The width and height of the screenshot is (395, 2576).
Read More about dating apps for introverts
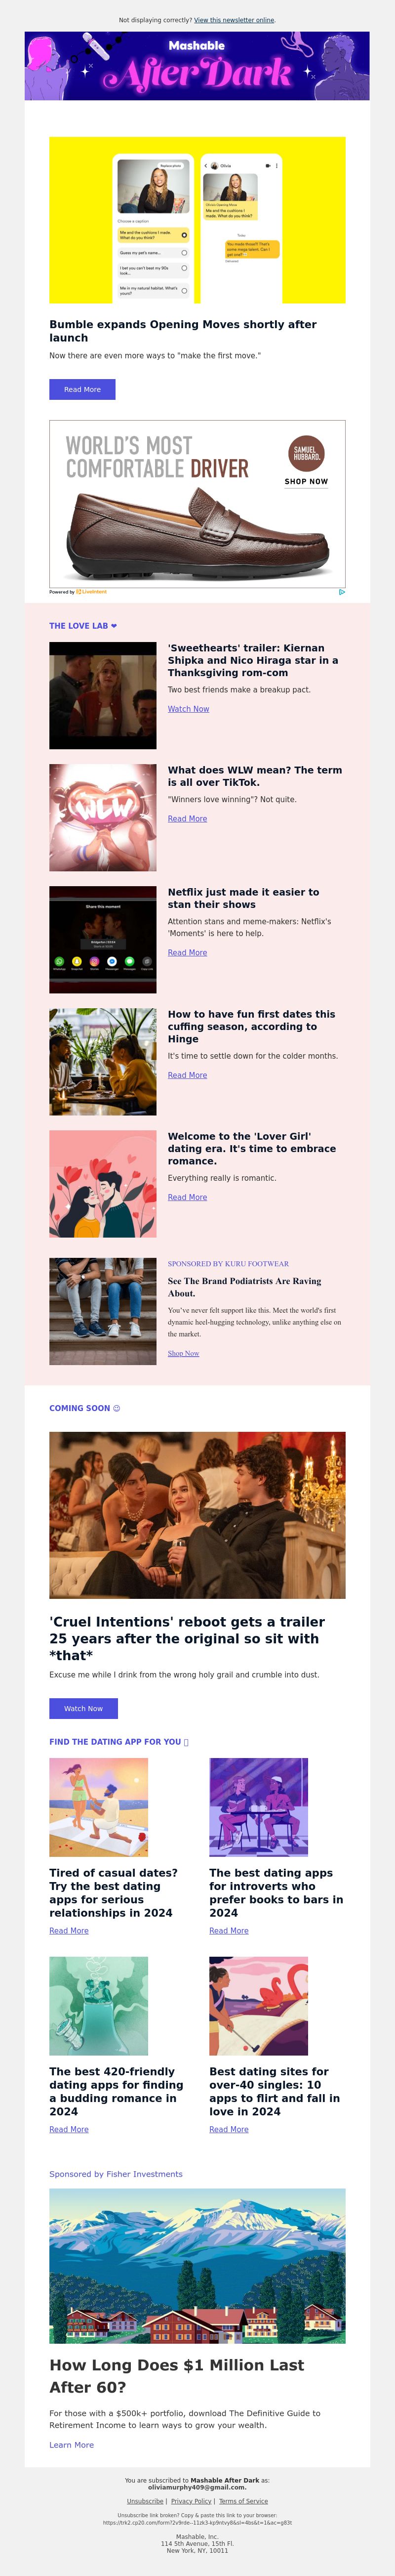[229, 1931]
